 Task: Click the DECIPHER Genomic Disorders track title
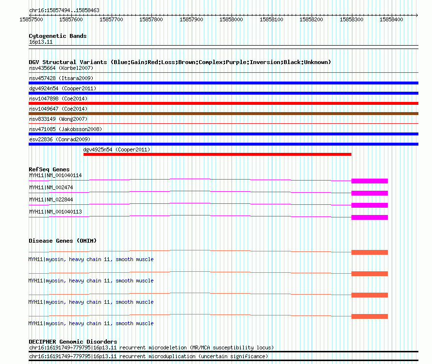tap(73, 342)
